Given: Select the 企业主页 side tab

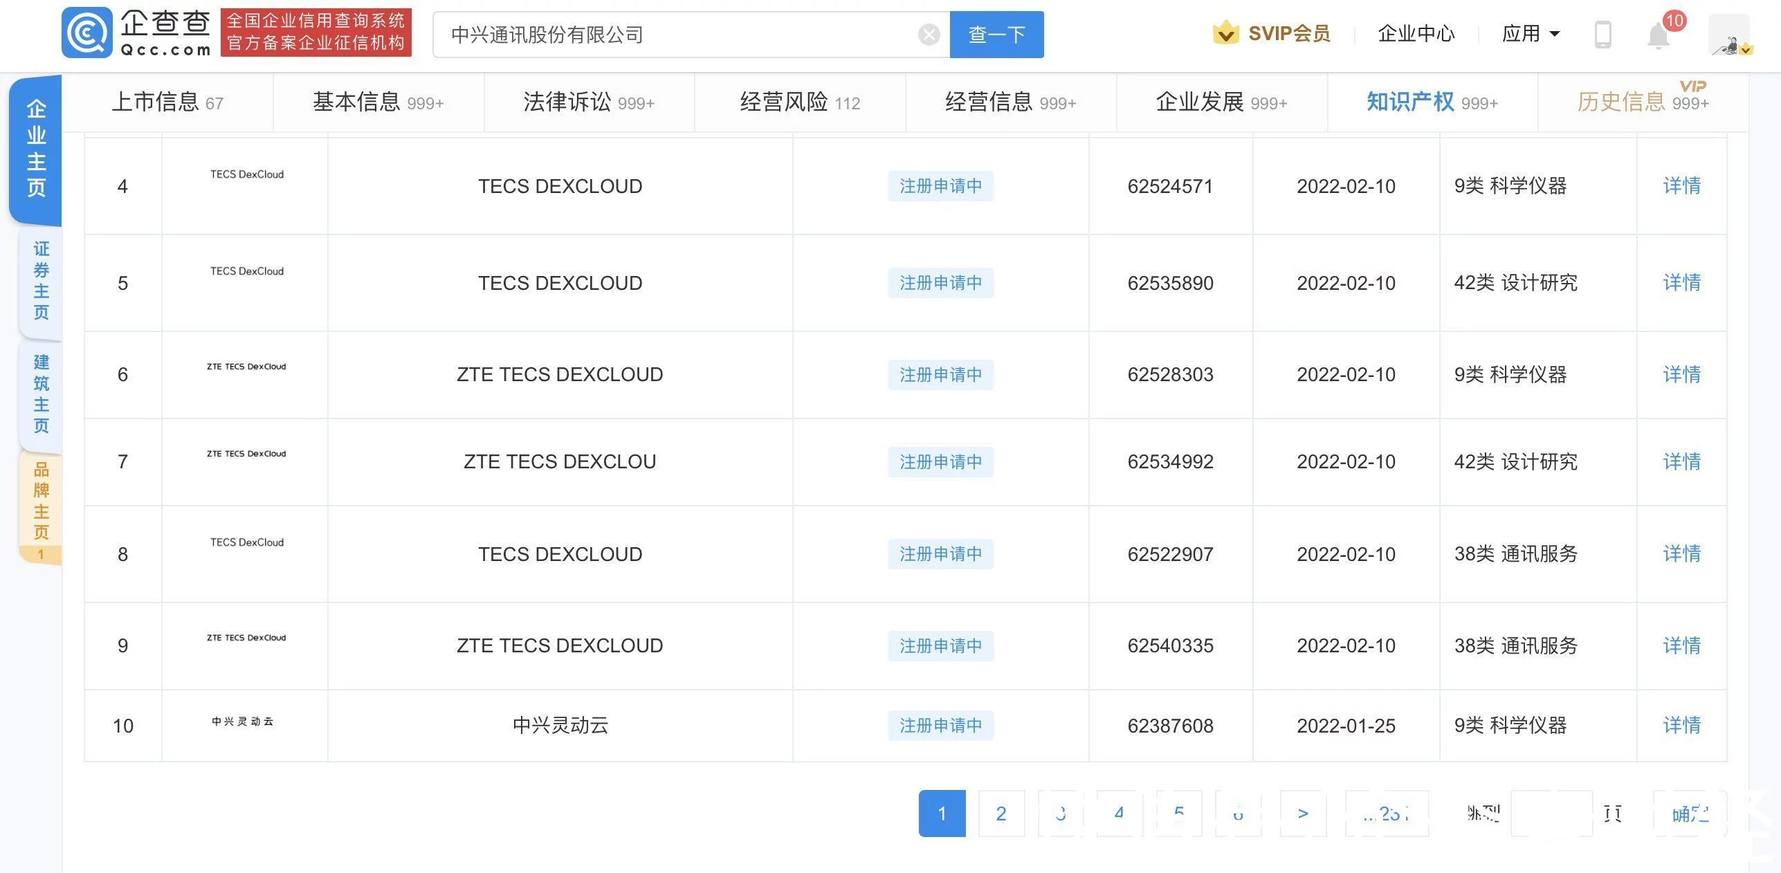Looking at the screenshot, I should coord(36,149).
